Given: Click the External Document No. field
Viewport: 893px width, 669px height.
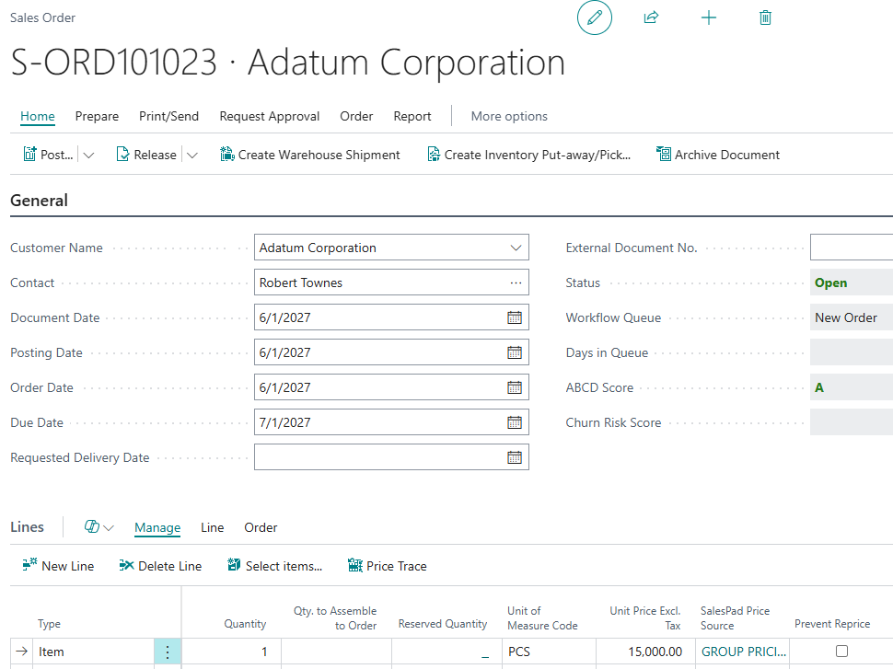Looking at the screenshot, I should (852, 248).
